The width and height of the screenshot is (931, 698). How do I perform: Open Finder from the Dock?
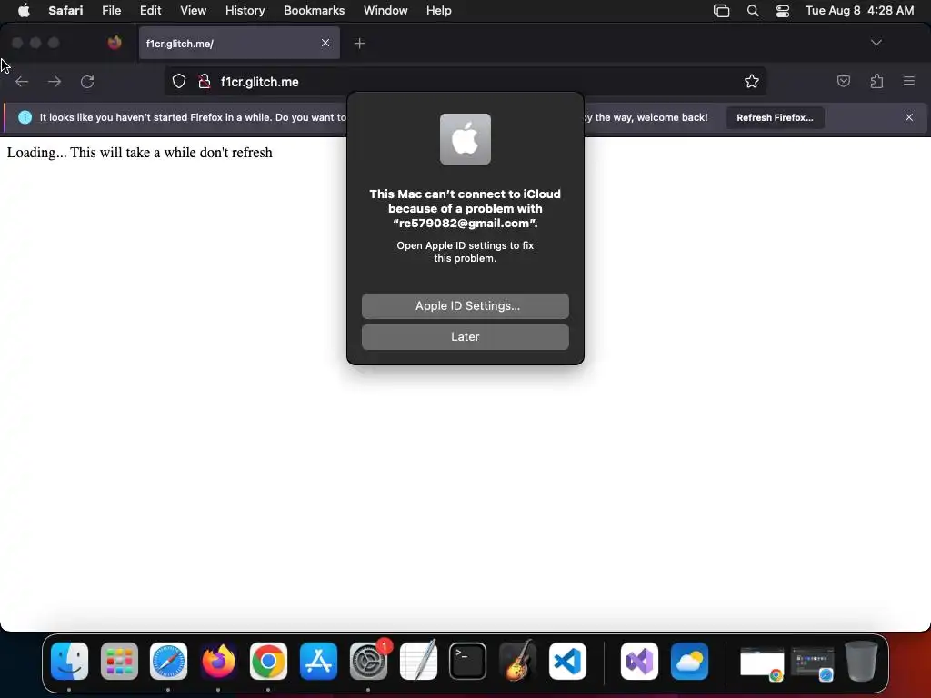tap(69, 661)
